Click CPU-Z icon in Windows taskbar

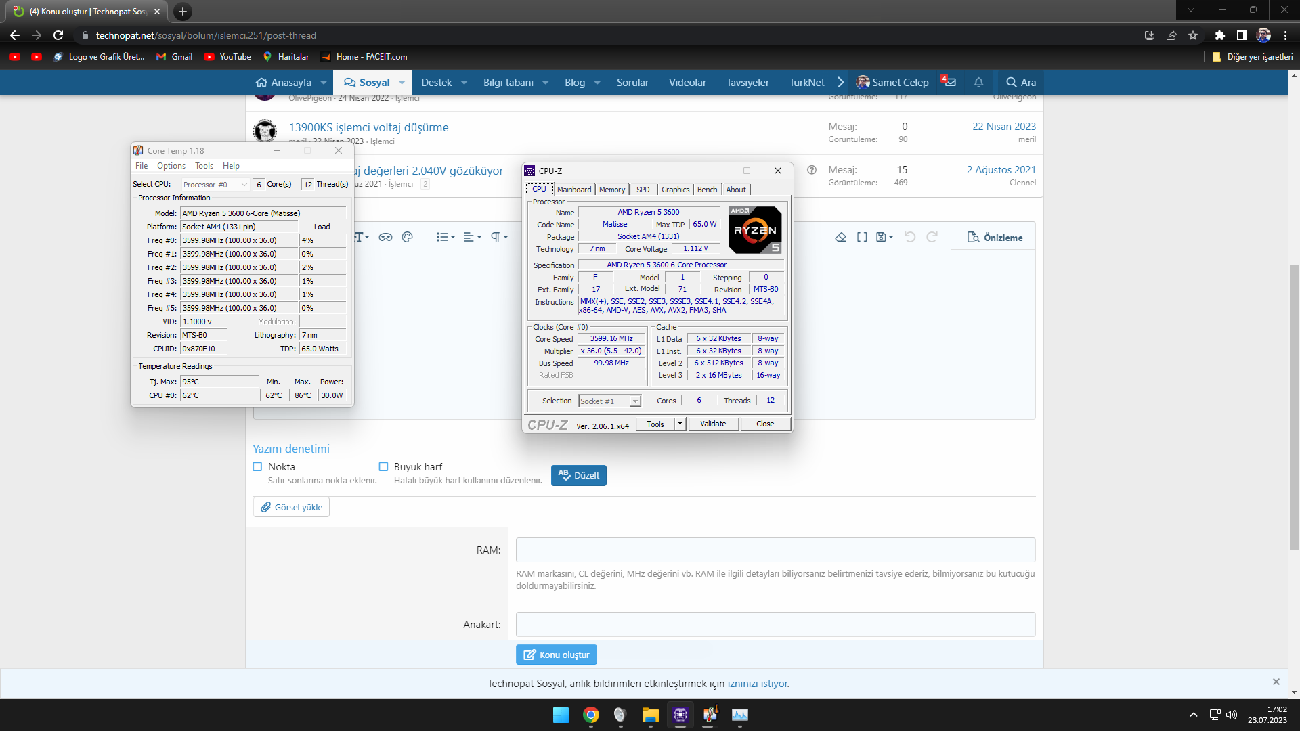(x=680, y=715)
